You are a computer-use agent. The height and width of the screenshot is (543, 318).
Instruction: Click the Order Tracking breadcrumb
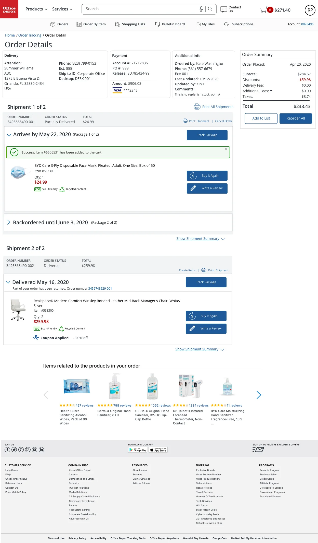[30, 35]
